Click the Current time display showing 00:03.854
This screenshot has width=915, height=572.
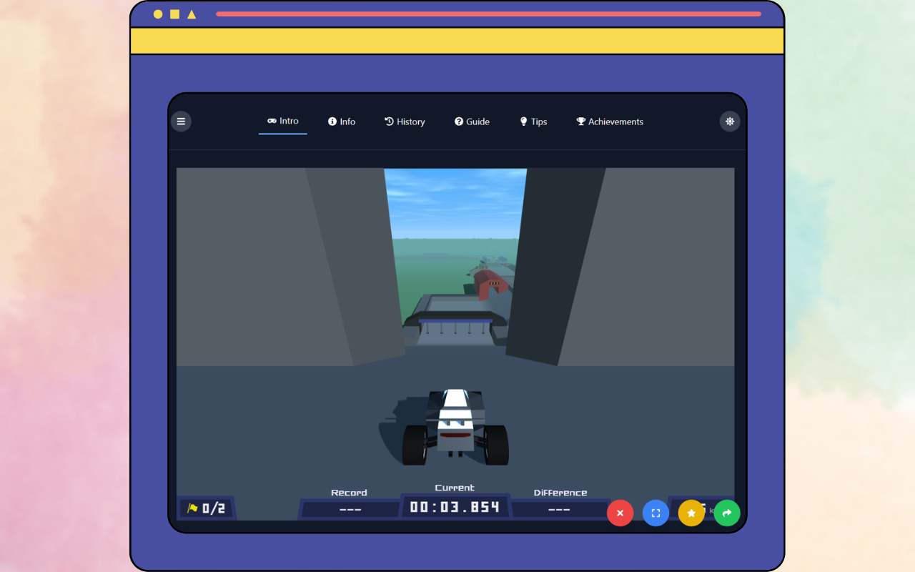click(x=455, y=506)
